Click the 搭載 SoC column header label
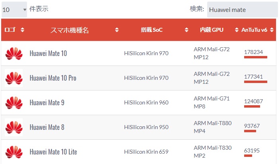 (152, 30)
